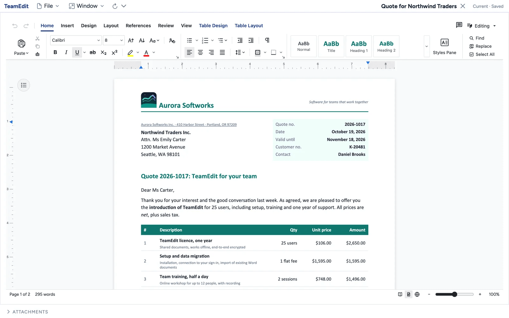Toggle Underline formatting

pyautogui.click(x=77, y=52)
